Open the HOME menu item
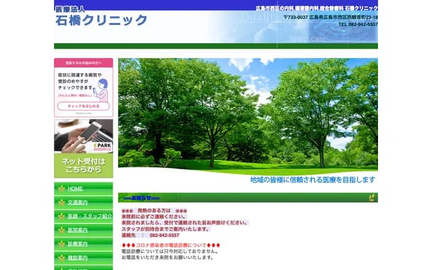This screenshot has width=432, height=270. click(x=76, y=188)
